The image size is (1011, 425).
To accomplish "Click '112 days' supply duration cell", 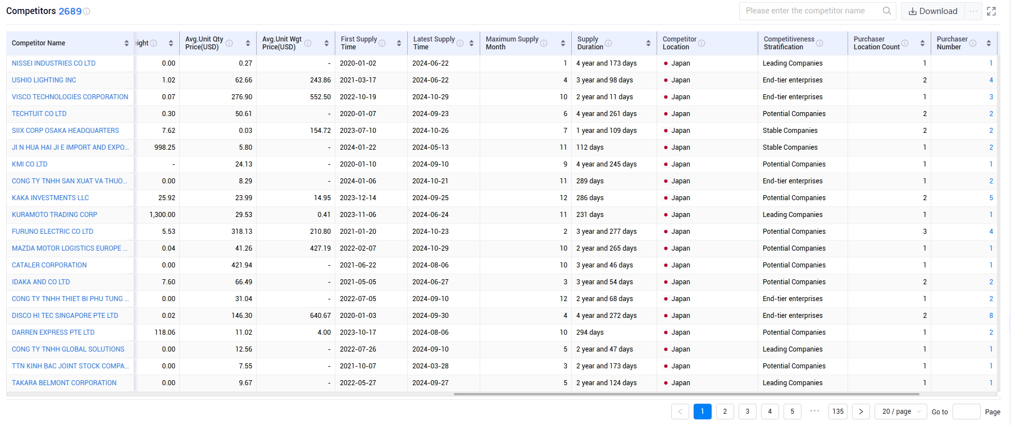I will 590,147.
